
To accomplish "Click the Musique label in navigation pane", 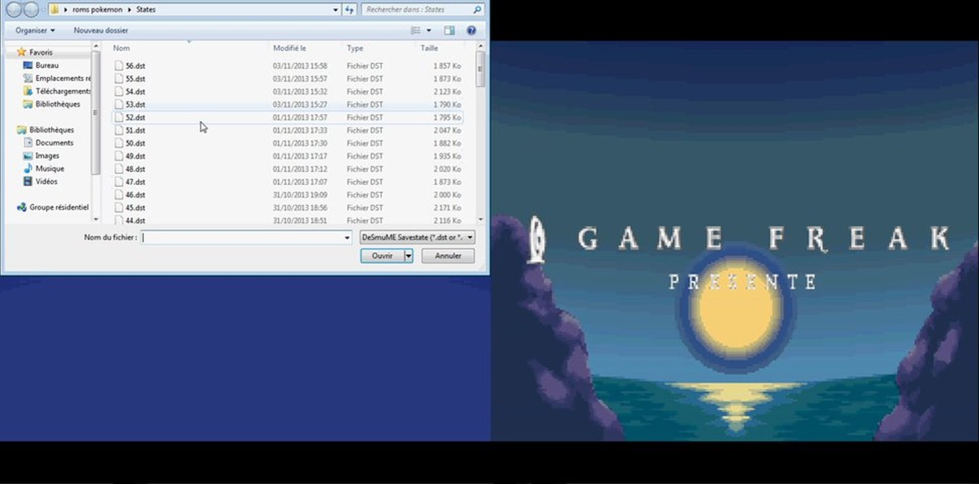I will (x=50, y=169).
